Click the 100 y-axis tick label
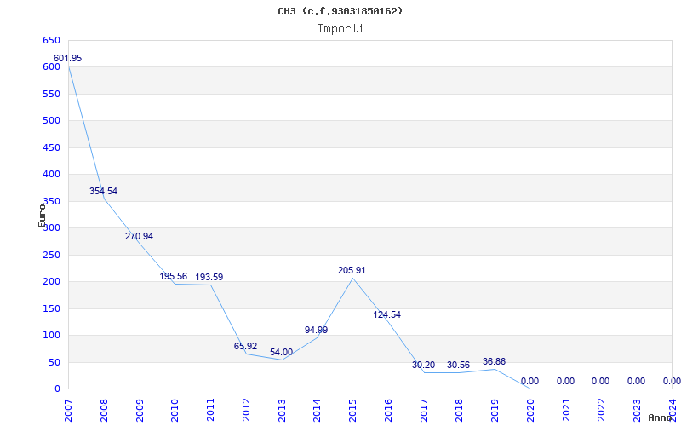Image resolution: width=681 pixels, height=426 pixels. click(x=51, y=335)
